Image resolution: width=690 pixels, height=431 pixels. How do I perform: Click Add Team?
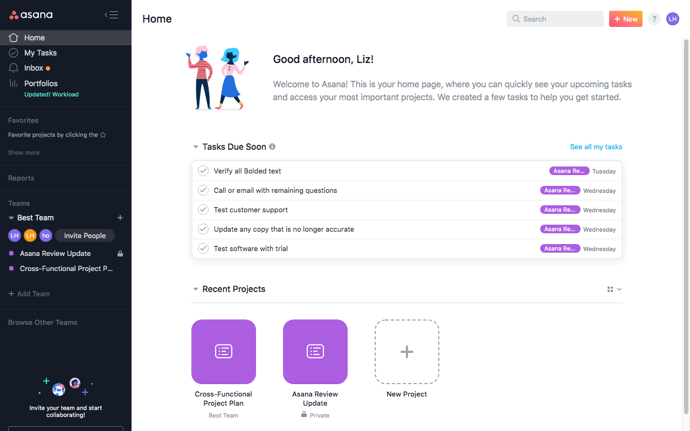point(29,294)
